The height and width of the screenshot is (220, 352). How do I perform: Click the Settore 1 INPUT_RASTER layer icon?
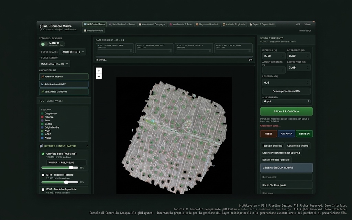(41, 146)
